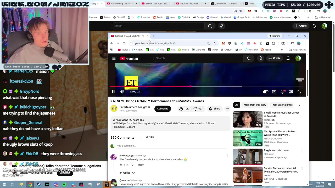This screenshot has width=335, height=188.
Task: Open Create button in front YouTube window
Action: click(274, 58)
